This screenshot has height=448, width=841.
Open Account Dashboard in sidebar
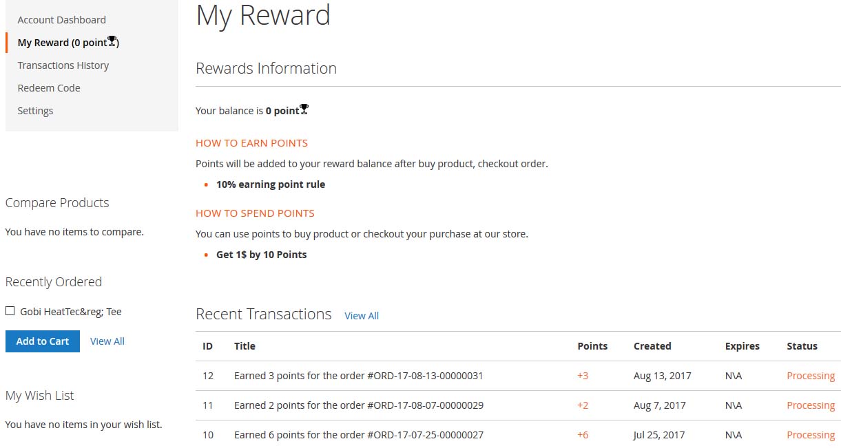coord(62,20)
